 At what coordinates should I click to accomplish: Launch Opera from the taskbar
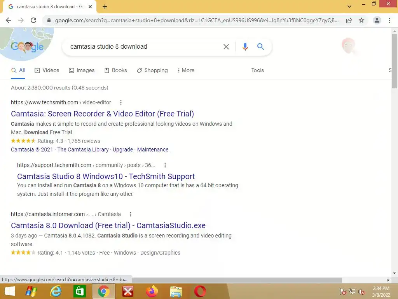(200, 291)
